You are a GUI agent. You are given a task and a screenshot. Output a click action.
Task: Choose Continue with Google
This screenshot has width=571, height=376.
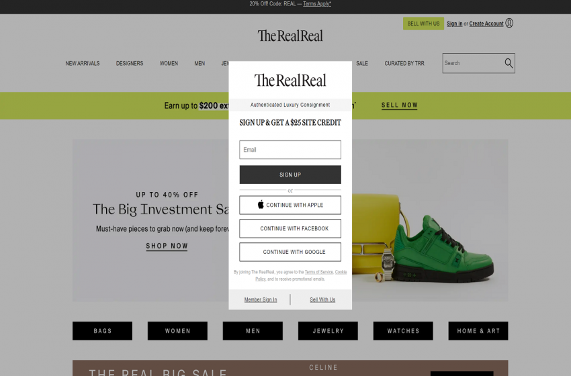pos(290,252)
